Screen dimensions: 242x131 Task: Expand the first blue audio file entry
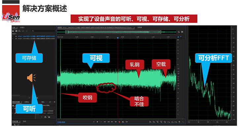click(x=13, y=36)
